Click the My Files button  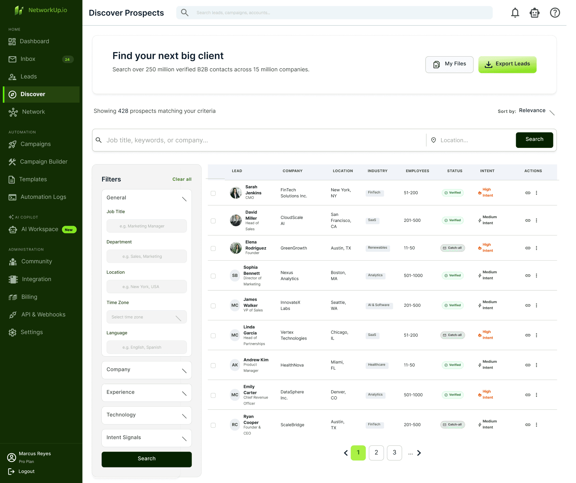(x=449, y=65)
